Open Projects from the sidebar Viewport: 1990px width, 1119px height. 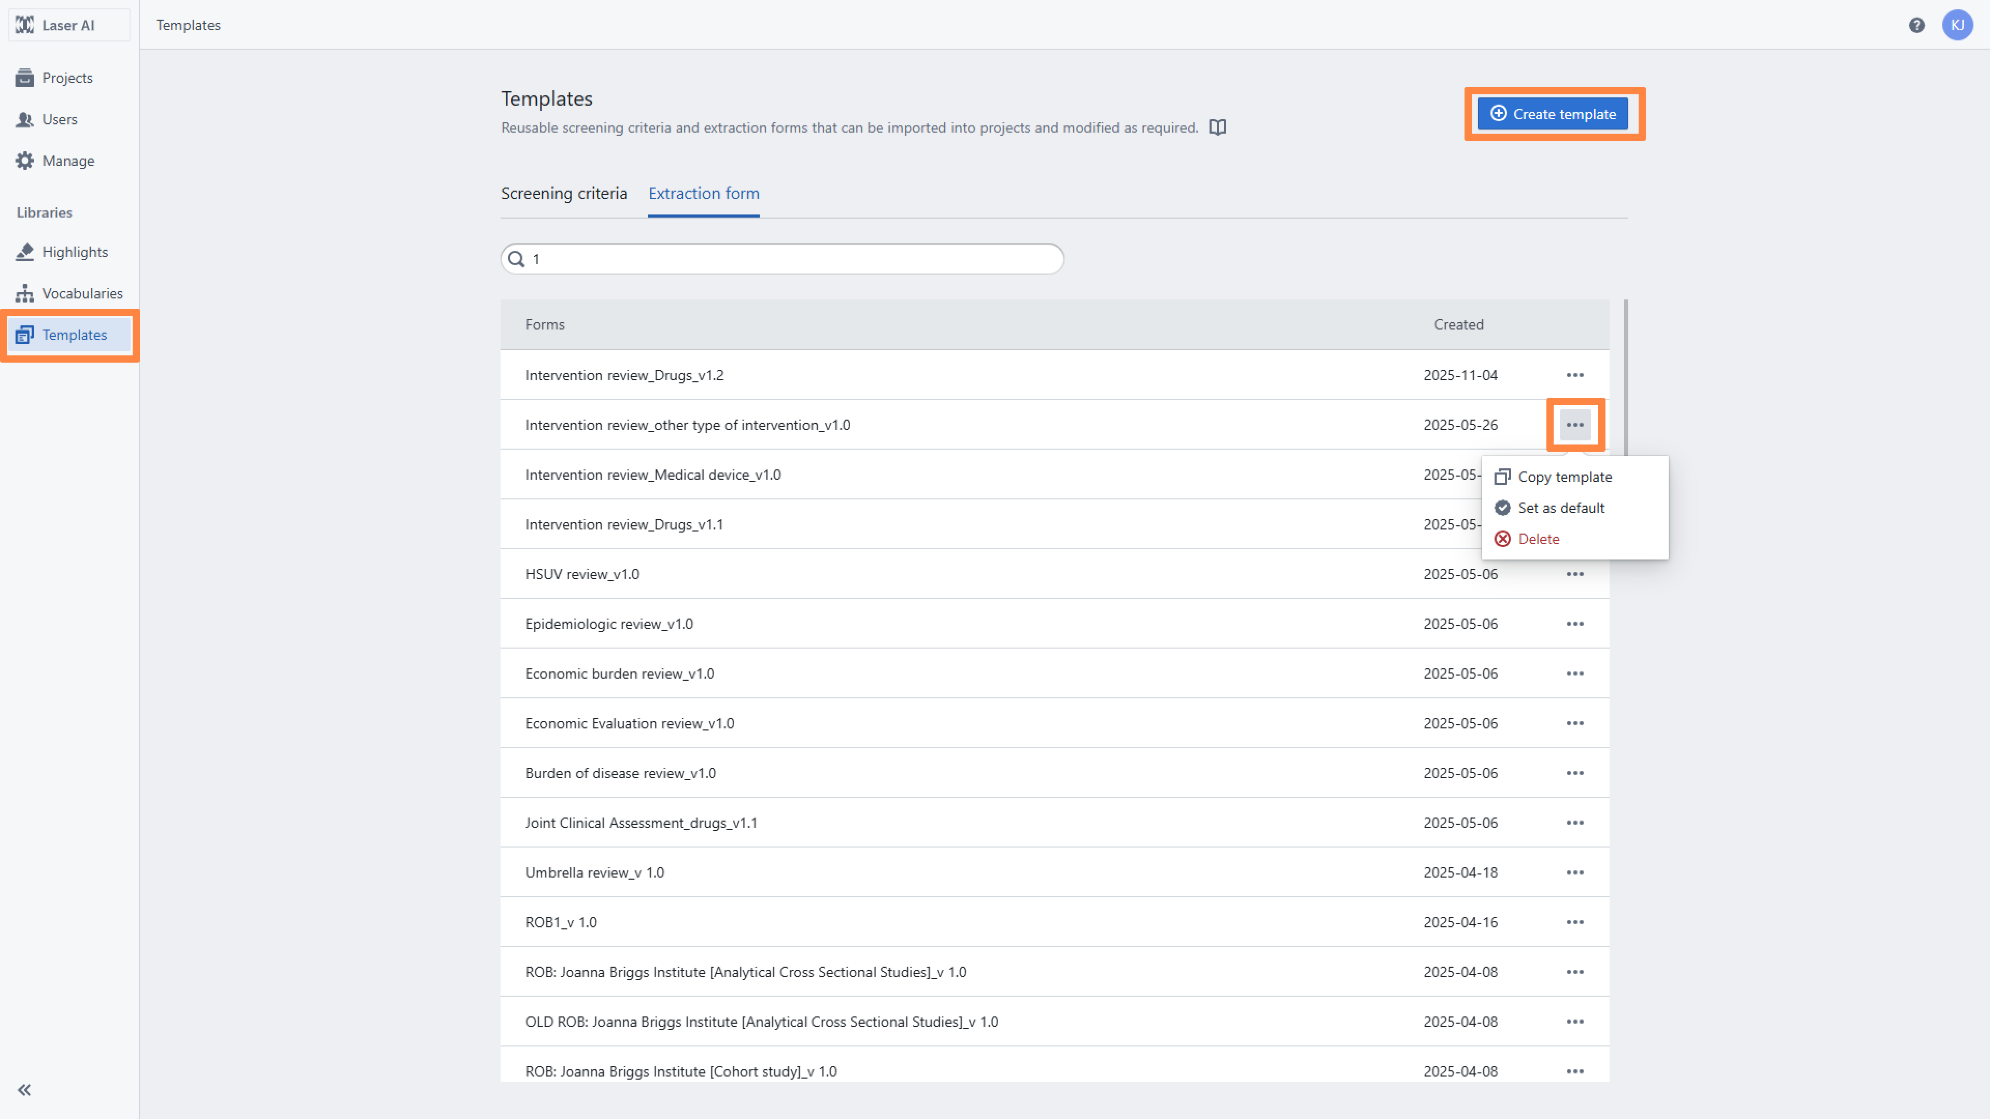(67, 78)
